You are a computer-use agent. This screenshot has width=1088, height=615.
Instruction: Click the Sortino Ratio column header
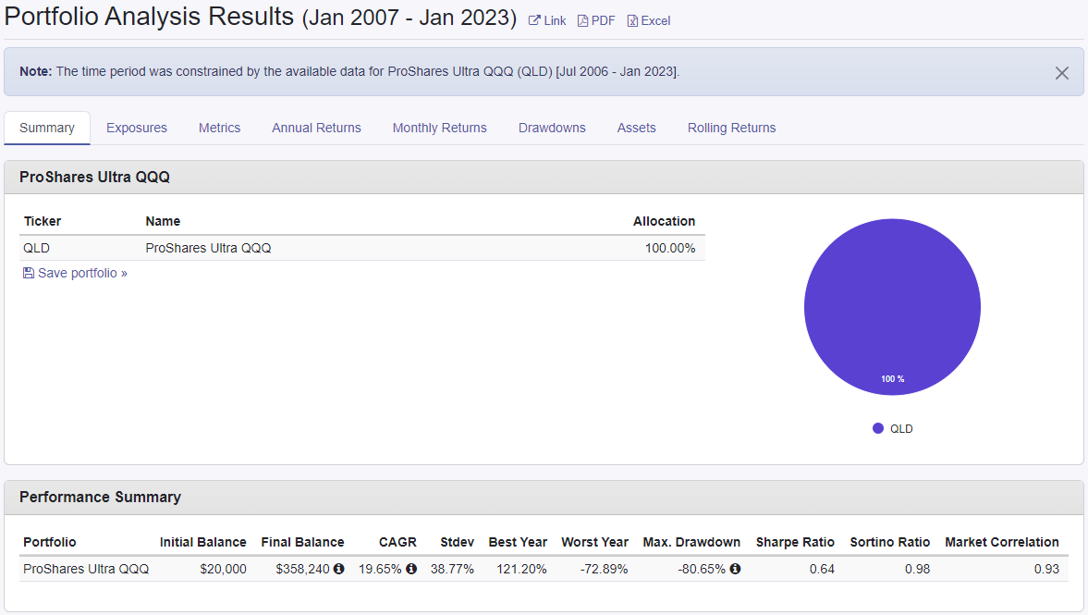[x=890, y=542]
